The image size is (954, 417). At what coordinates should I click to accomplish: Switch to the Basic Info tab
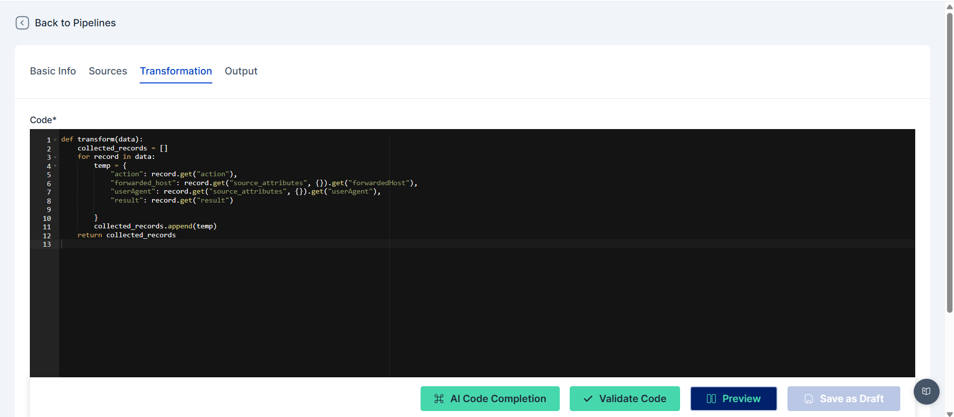coord(53,71)
